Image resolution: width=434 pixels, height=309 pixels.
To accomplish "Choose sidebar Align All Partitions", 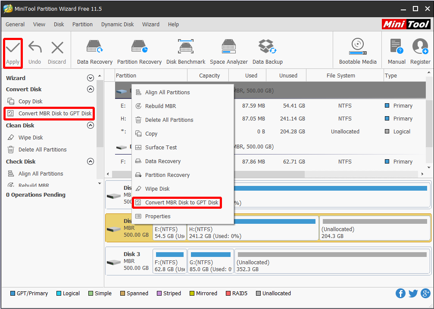I will 35,173.
